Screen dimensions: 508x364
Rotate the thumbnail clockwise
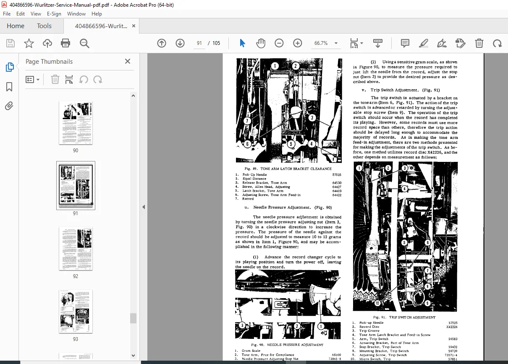[98, 79]
